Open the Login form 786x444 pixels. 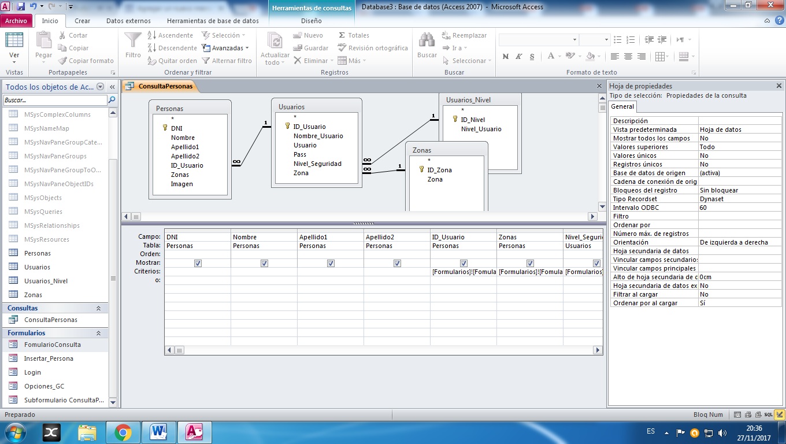point(32,372)
